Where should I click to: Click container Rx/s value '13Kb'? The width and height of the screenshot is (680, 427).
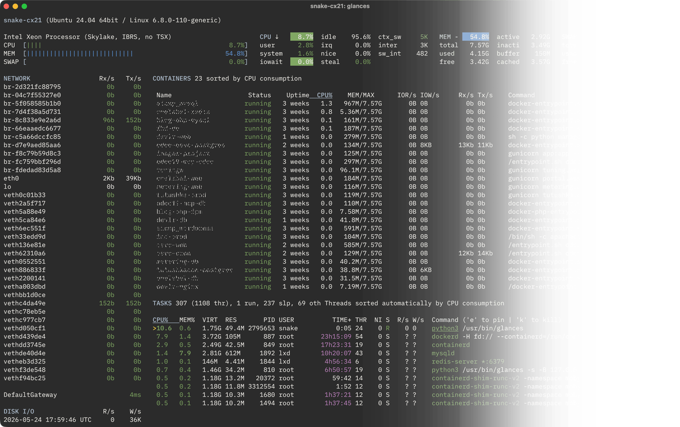click(x=466, y=145)
